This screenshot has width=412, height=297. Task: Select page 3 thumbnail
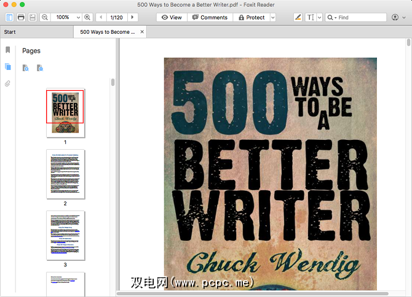65,236
